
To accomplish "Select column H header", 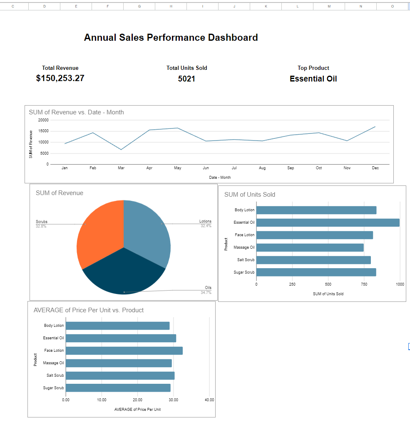I will (x=171, y=6).
